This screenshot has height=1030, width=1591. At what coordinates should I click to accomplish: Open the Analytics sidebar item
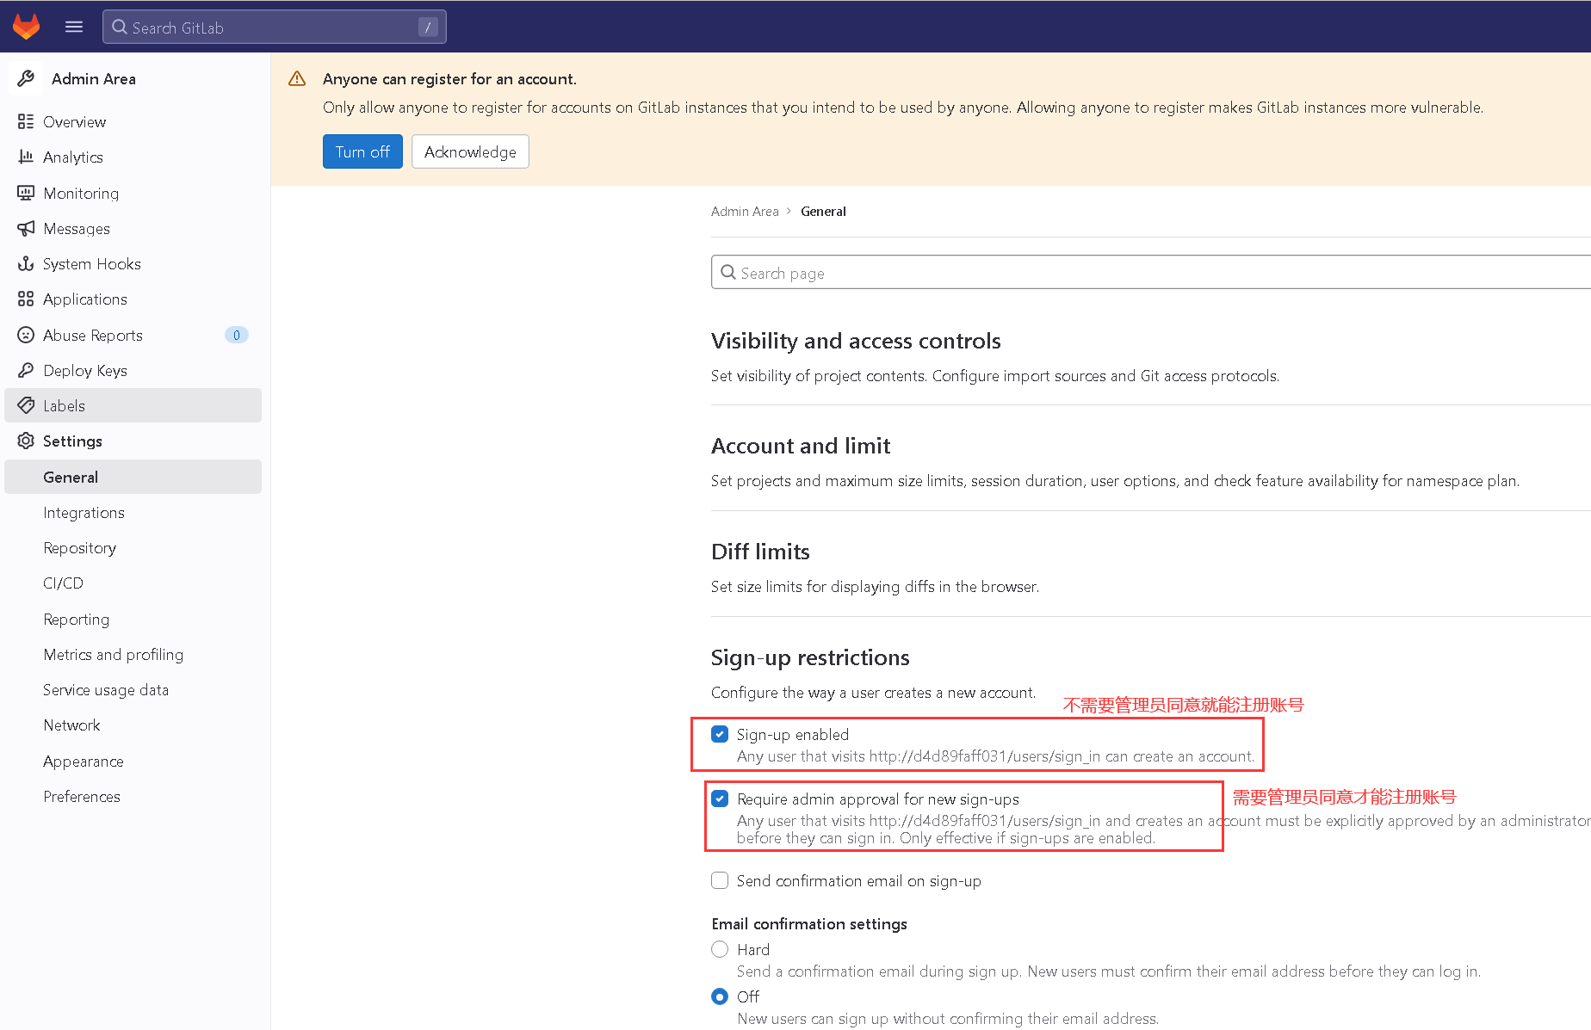[x=133, y=157]
